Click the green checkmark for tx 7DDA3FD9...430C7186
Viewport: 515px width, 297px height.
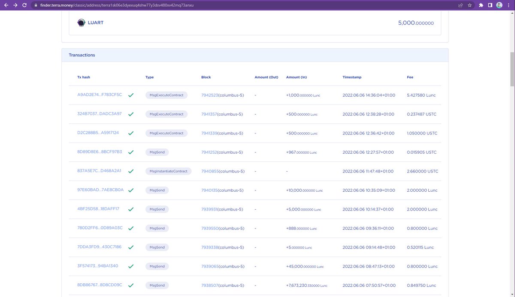tap(131, 247)
